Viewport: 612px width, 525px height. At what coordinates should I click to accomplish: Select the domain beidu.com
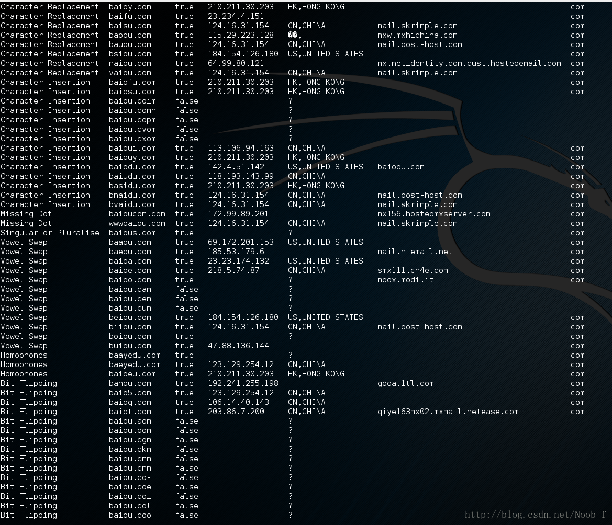130,317
